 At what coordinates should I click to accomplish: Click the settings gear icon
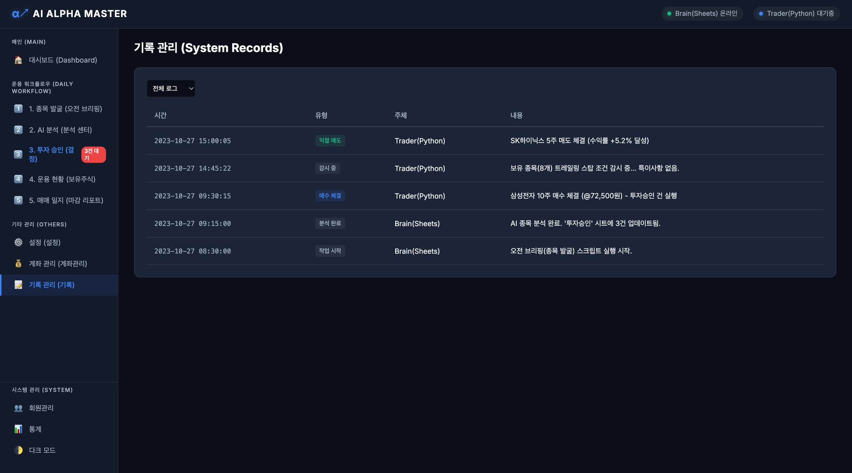(x=18, y=242)
